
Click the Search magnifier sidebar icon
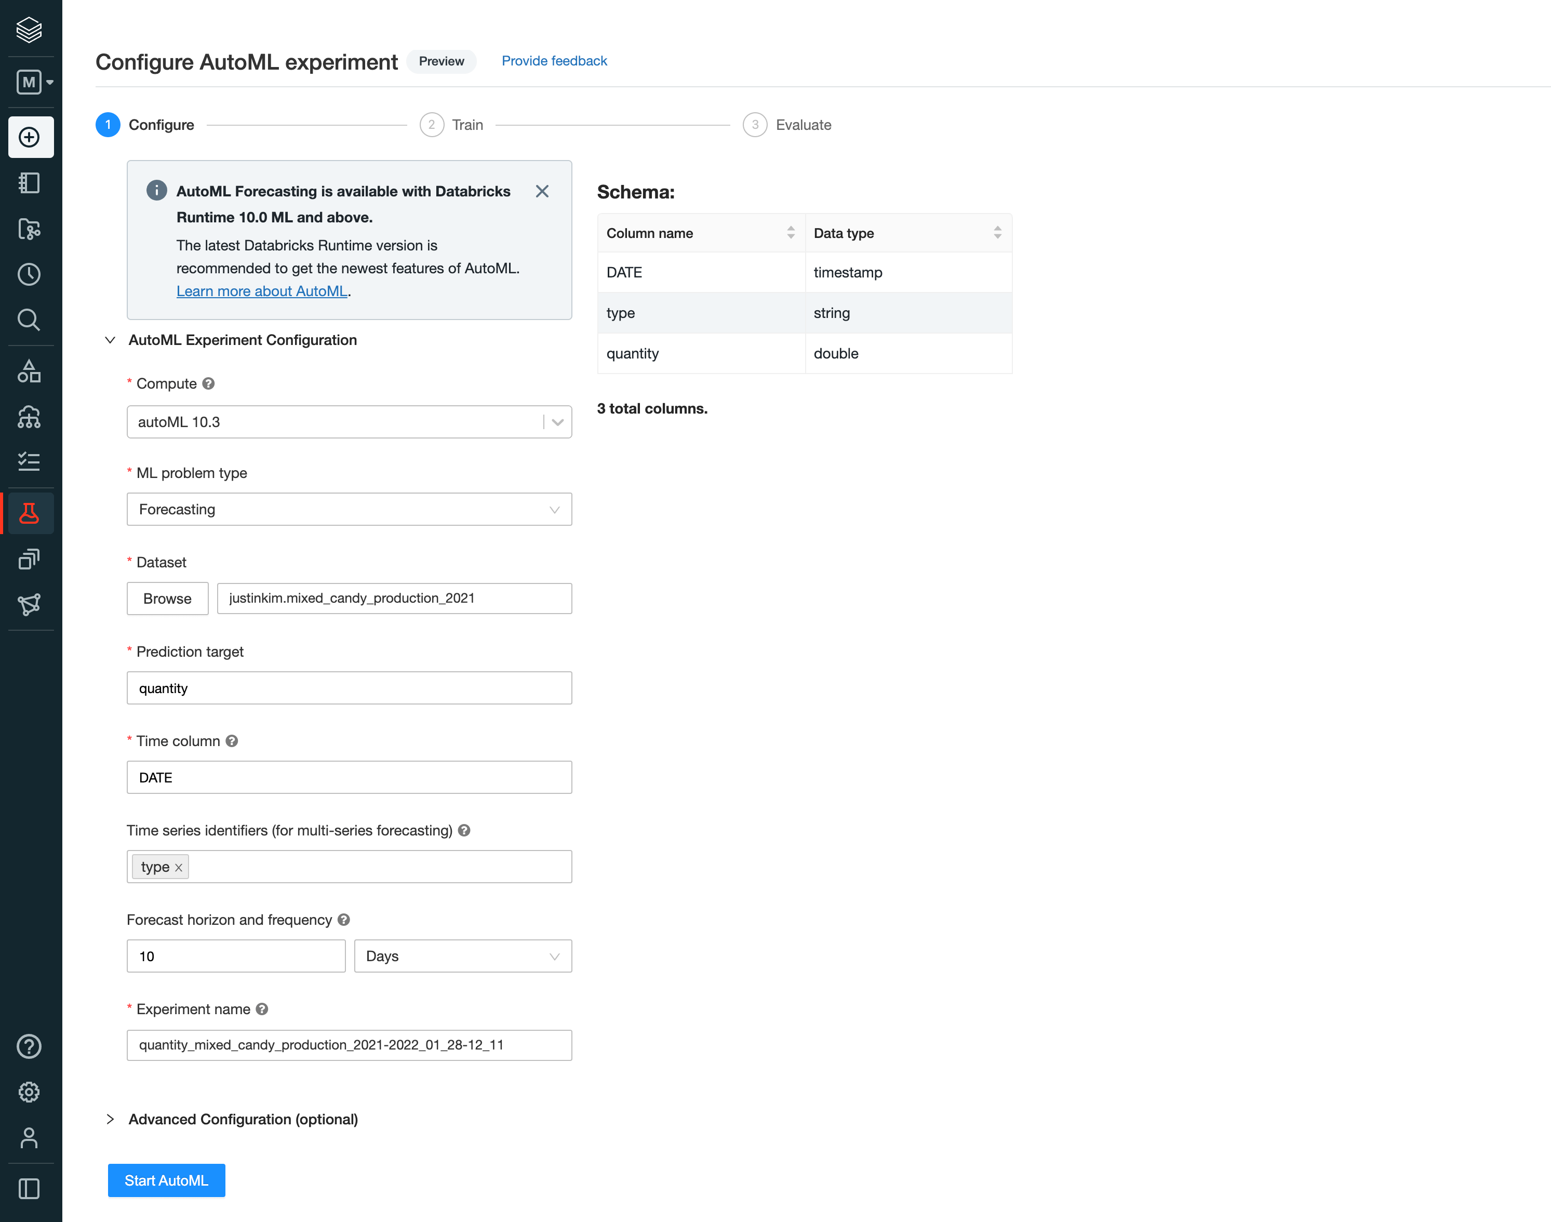(x=29, y=320)
